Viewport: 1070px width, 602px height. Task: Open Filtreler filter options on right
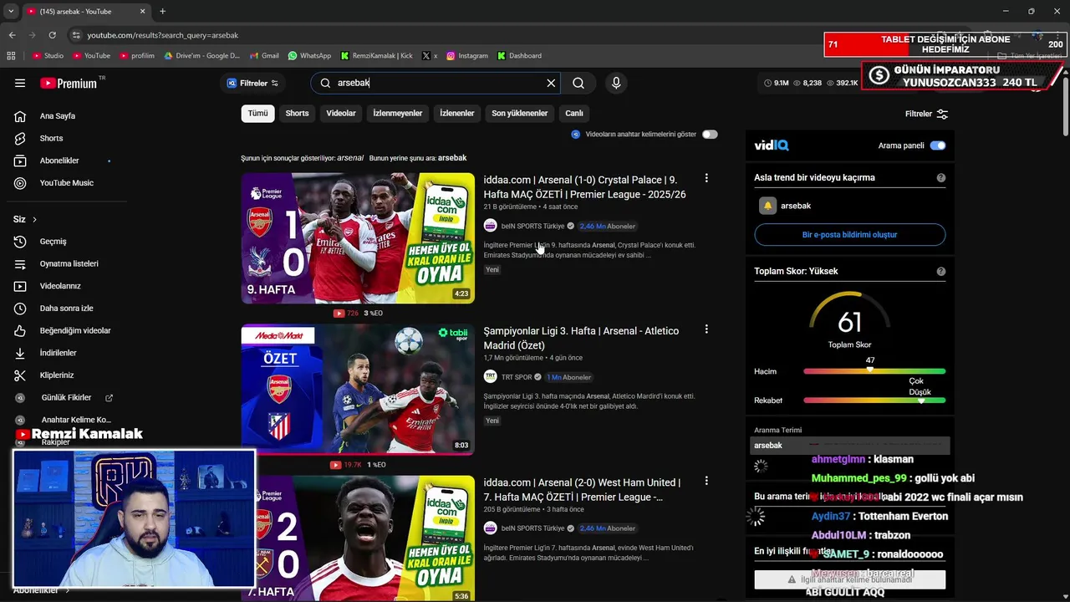926,114
